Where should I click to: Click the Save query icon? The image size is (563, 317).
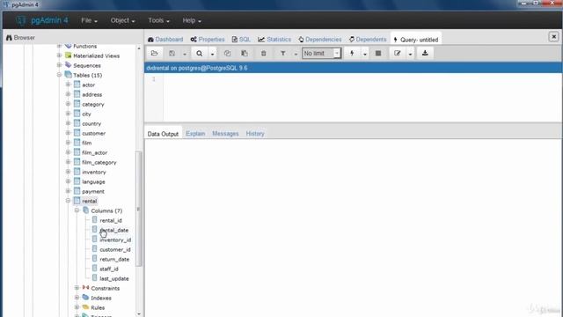coord(172,54)
